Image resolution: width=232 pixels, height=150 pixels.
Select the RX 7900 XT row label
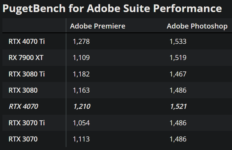click(26, 58)
